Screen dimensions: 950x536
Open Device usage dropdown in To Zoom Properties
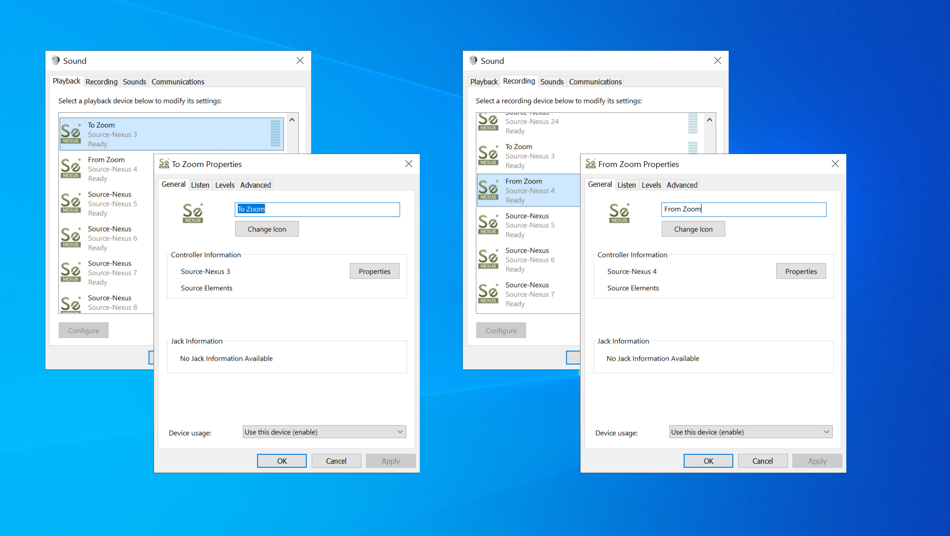pyautogui.click(x=324, y=432)
